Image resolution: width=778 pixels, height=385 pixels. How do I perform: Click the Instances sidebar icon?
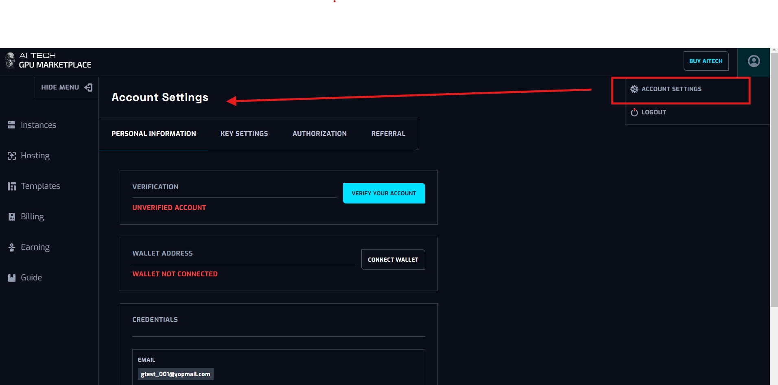coord(11,125)
